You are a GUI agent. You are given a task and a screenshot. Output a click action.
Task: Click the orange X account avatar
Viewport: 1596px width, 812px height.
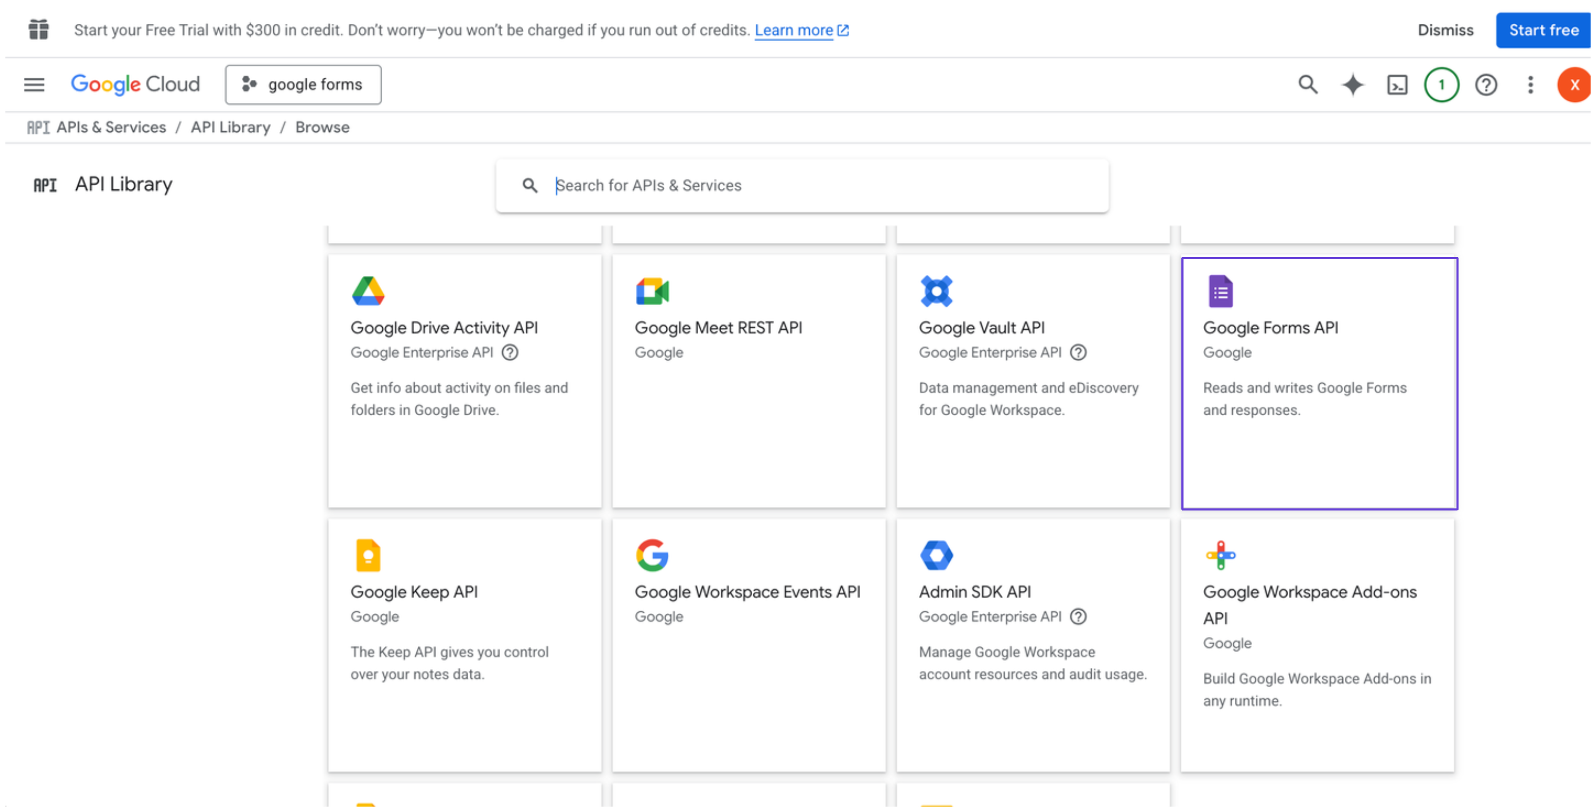point(1574,85)
